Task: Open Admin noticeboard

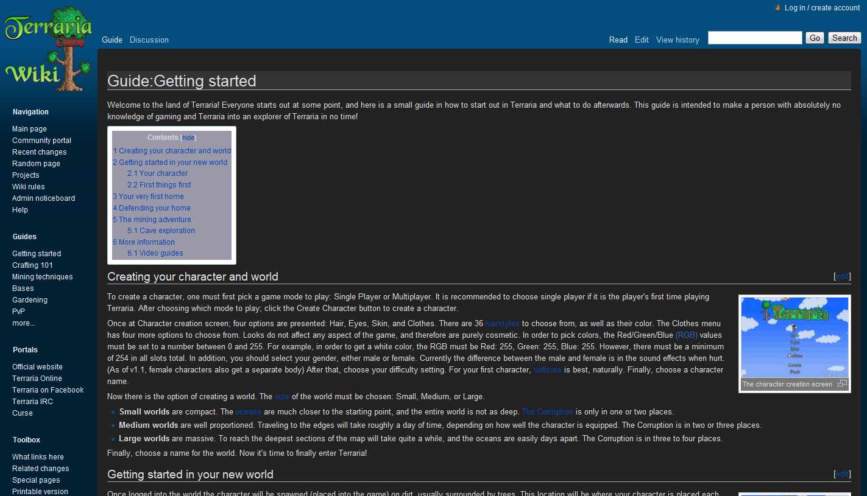Action: 44,198
